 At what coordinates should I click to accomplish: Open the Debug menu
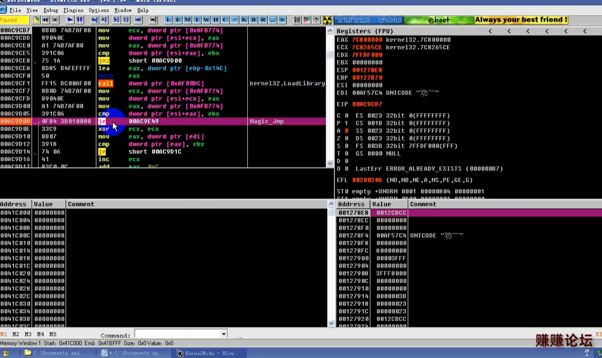pyautogui.click(x=51, y=10)
